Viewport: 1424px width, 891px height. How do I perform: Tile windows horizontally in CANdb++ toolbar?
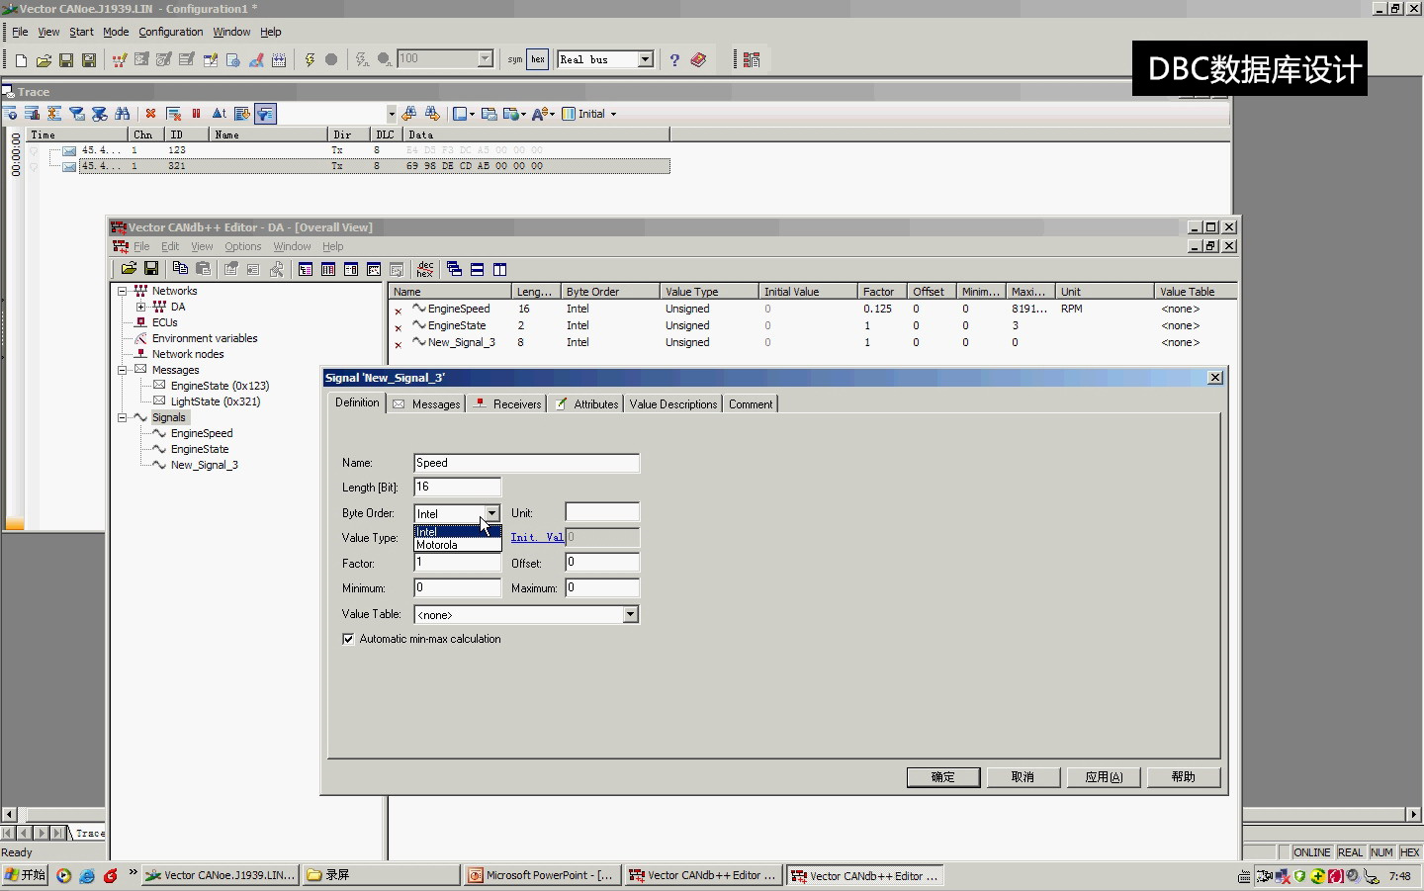[477, 269]
